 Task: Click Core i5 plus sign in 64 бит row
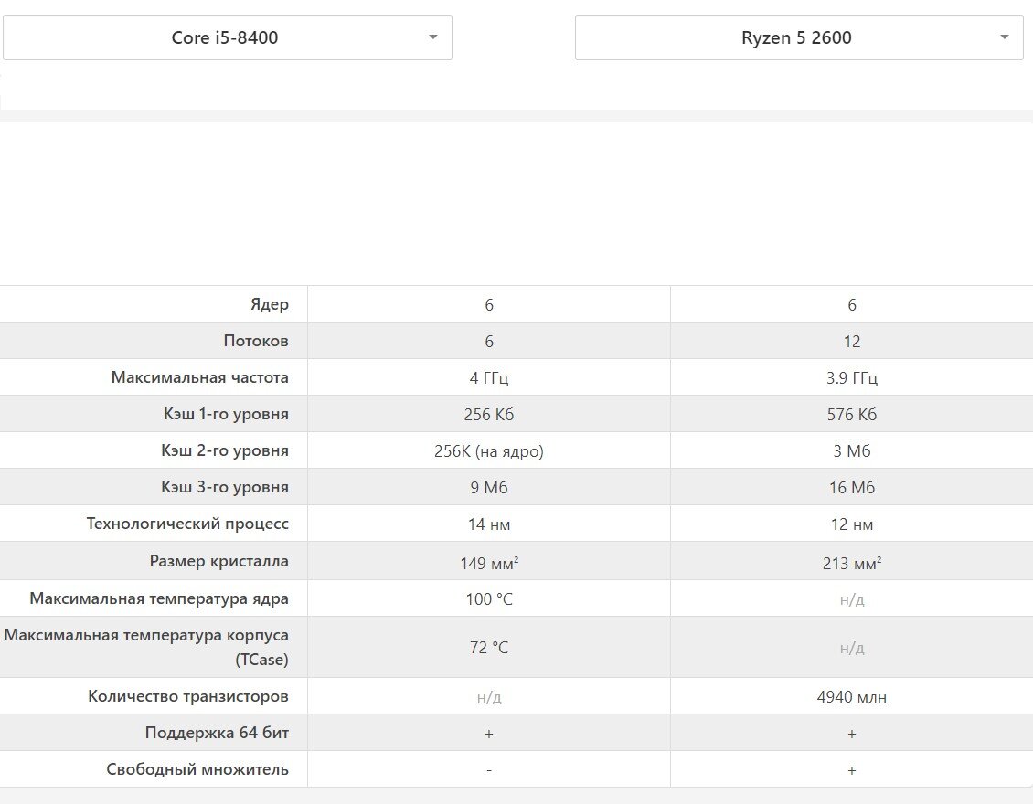(489, 734)
